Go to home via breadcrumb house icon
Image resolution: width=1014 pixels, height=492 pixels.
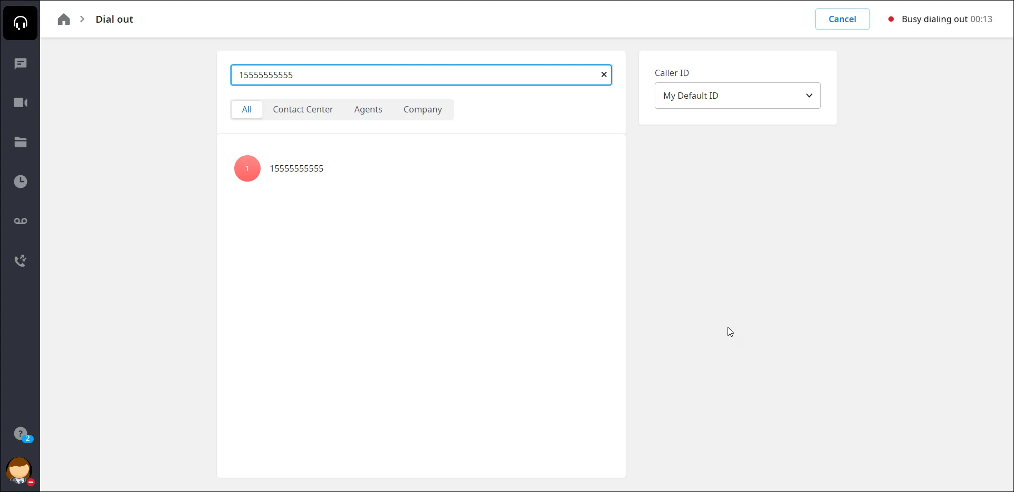(x=64, y=20)
